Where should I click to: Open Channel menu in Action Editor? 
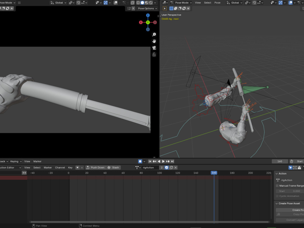pyautogui.click(x=60, y=168)
